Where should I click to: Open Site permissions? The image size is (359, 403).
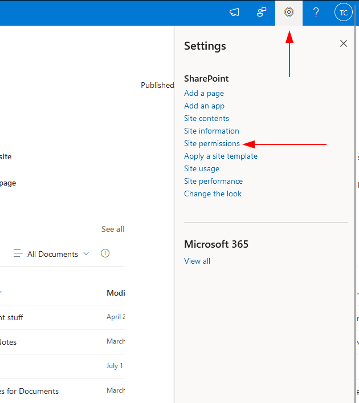[212, 144]
